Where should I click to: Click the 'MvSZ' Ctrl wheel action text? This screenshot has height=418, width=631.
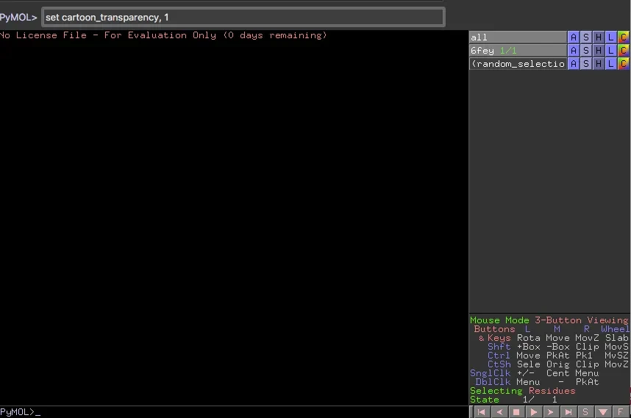point(616,356)
